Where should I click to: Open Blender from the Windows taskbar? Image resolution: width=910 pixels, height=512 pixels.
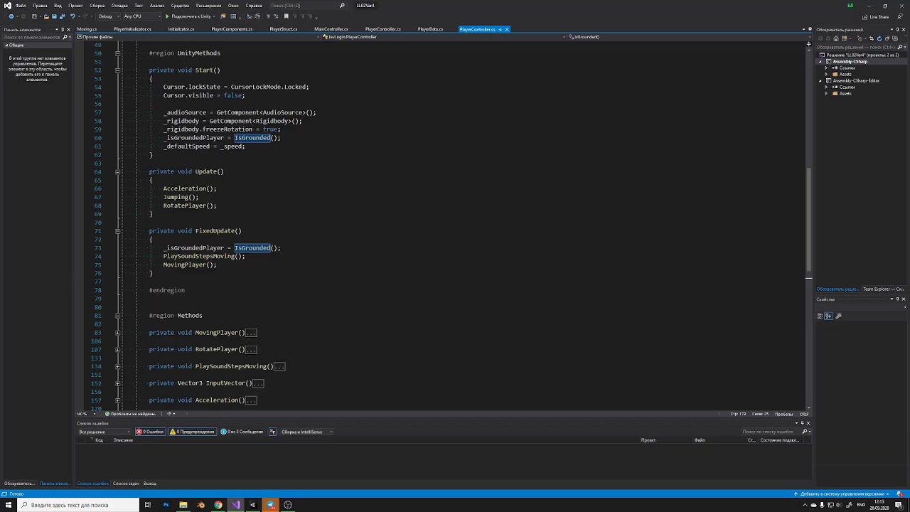[x=200, y=505]
